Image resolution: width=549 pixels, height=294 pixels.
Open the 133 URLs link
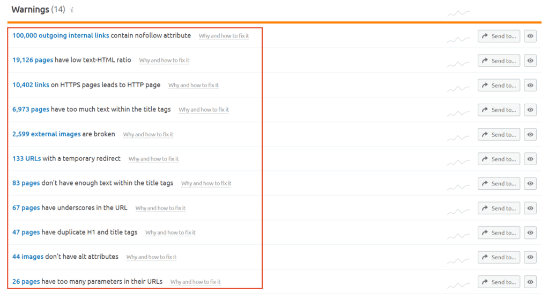point(27,159)
